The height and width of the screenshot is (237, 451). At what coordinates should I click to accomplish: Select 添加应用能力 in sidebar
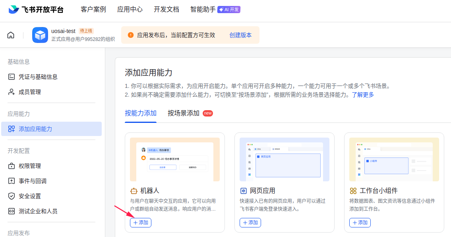[52, 129]
